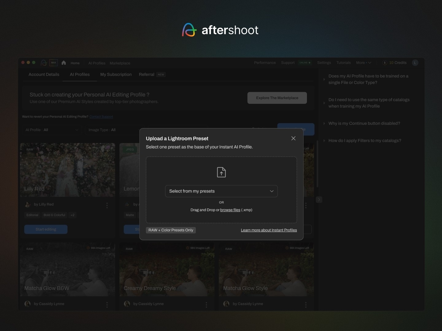Open the user avatar in top right
442x331 pixels.
tap(415, 63)
